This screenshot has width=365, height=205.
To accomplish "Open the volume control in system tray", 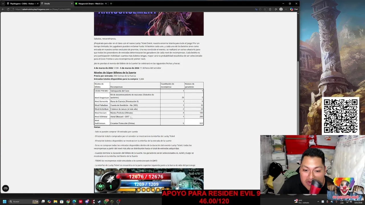I will [x=351, y=202].
